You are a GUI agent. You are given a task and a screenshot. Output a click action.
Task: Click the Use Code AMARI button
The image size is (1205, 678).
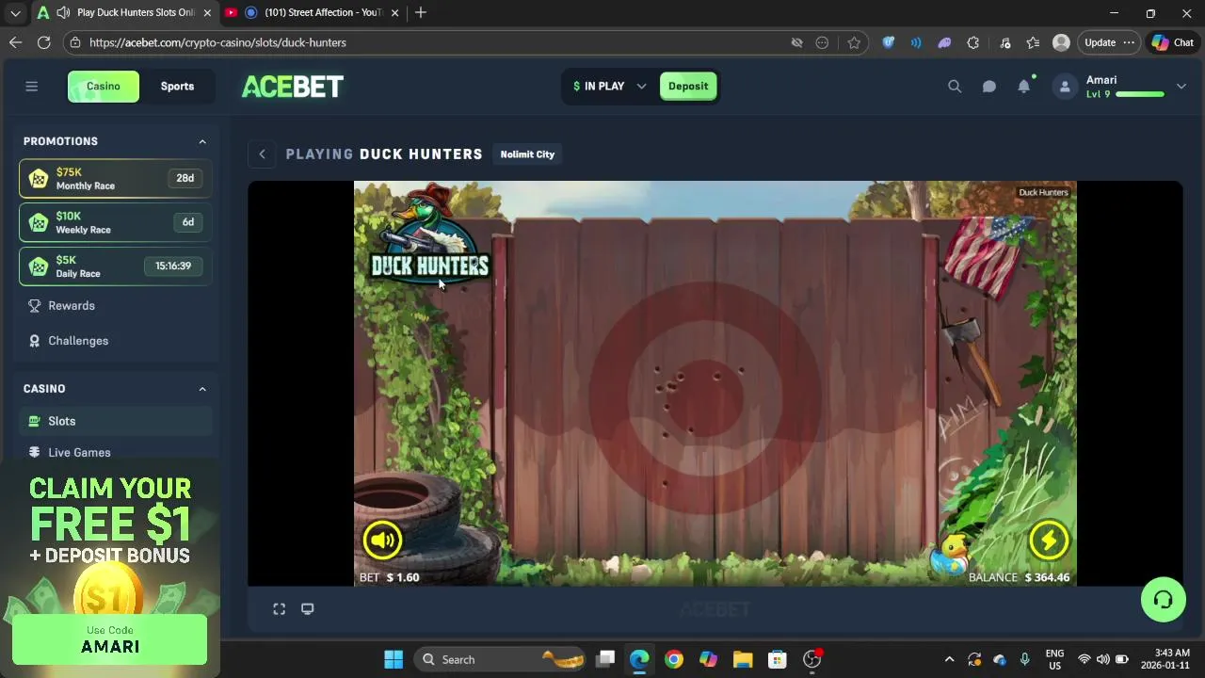point(109,639)
